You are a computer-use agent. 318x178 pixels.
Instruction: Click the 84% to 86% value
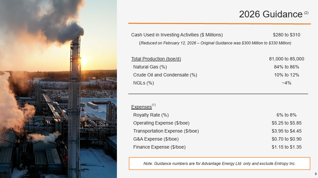coord(287,67)
